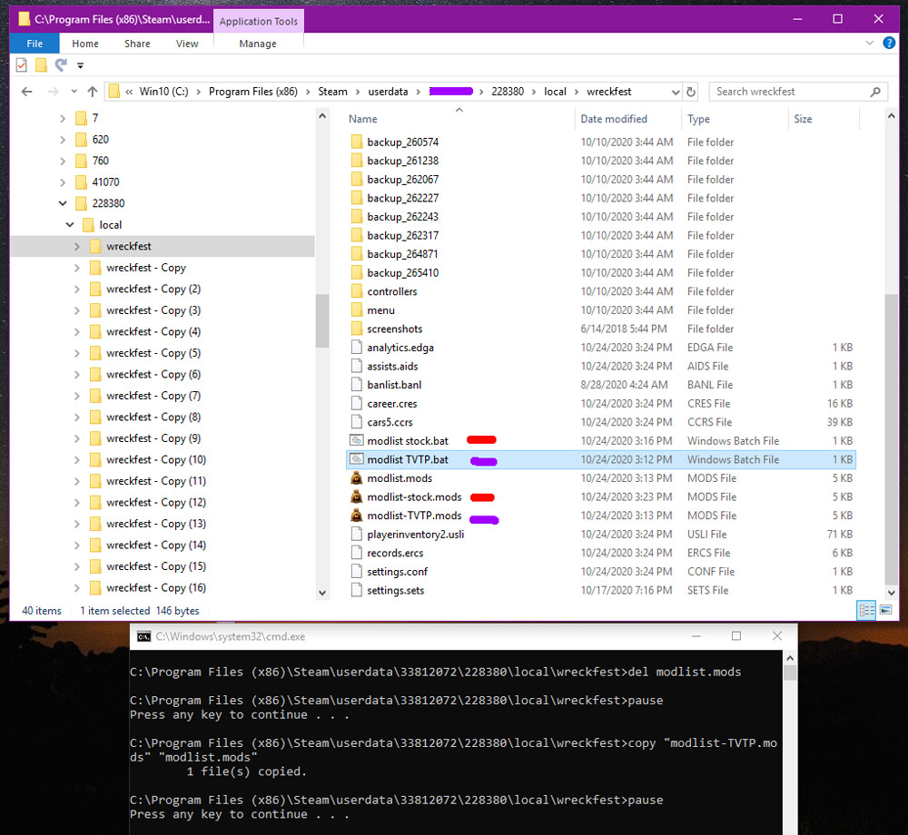The image size is (908, 835).
Task: Open the recent locations dropdown
Action: [74, 92]
